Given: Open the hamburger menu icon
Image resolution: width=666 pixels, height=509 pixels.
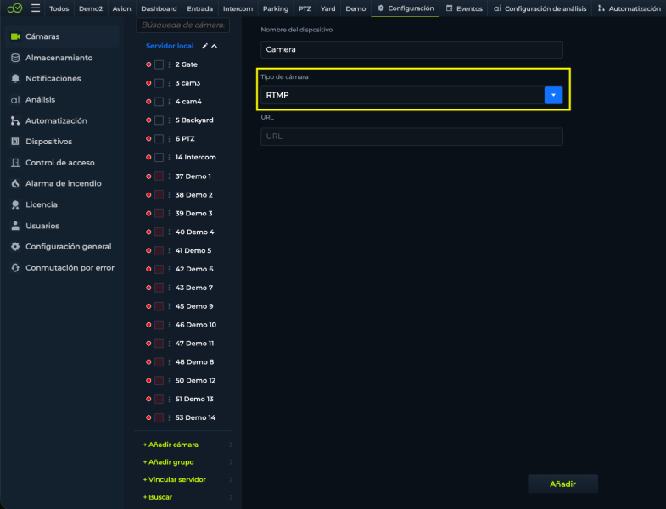Looking at the screenshot, I should (36, 8).
